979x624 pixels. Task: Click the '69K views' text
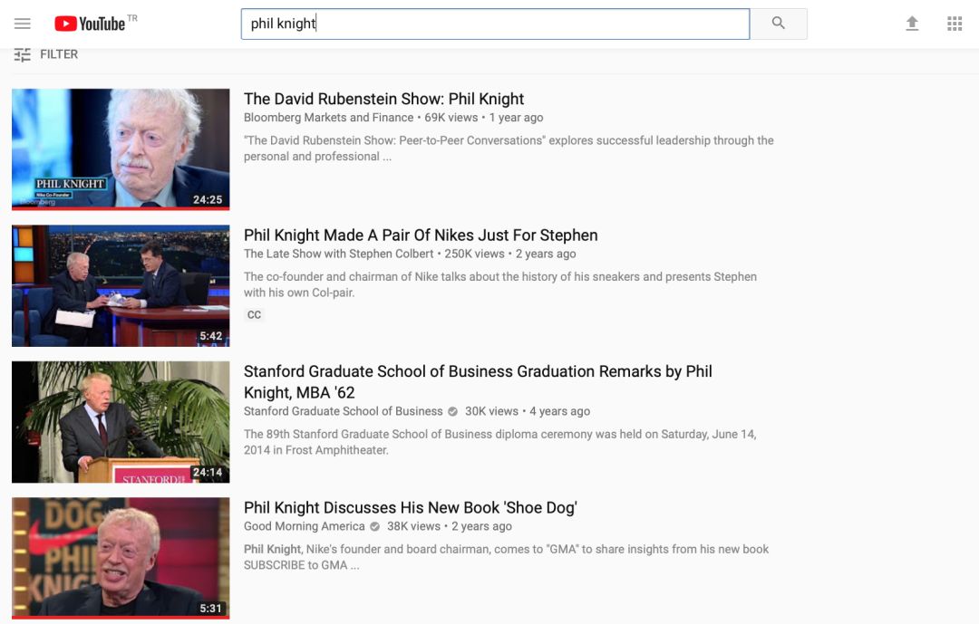[x=451, y=118]
